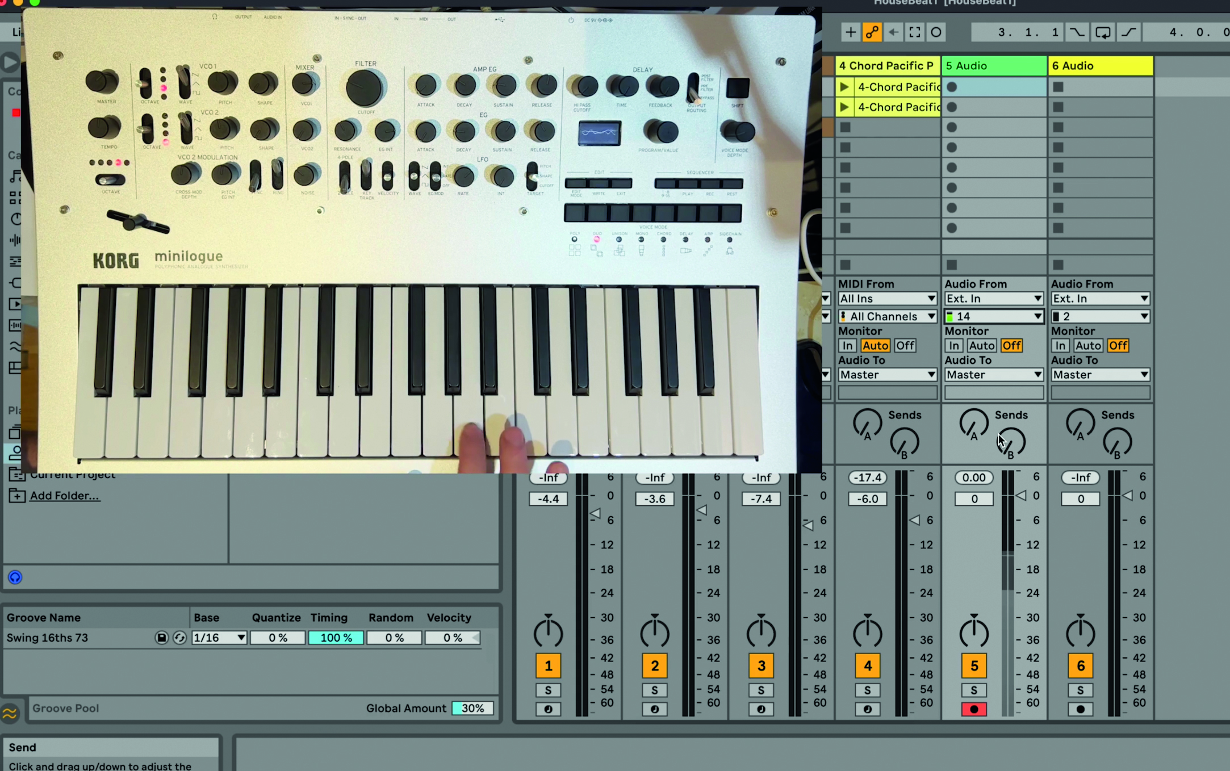
Task: Toggle the orange Automation Arm button
Action: coord(872,32)
